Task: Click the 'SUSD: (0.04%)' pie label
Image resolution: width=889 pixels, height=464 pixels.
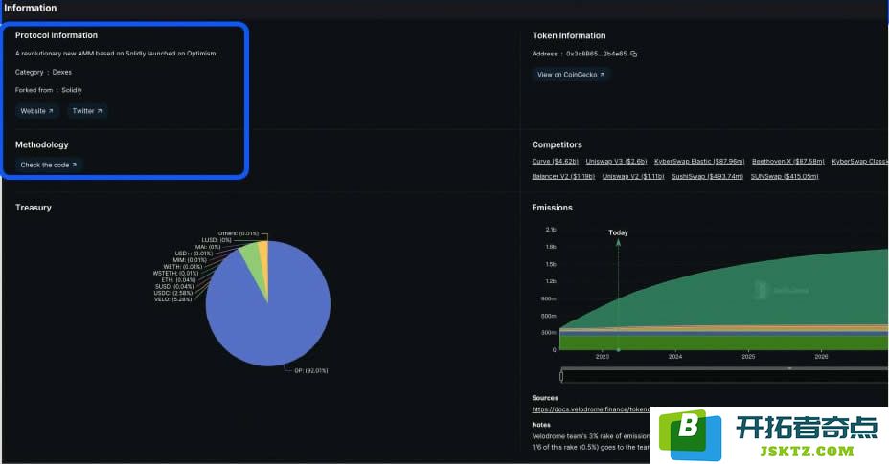Action: [x=174, y=287]
